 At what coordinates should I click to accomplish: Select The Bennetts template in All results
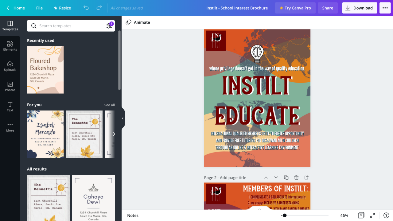pyautogui.click(x=48, y=198)
